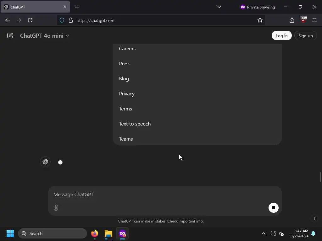Open the browser extensions puzzle icon
The height and width of the screenshot is (241, 322).
(x=292, y=20)
